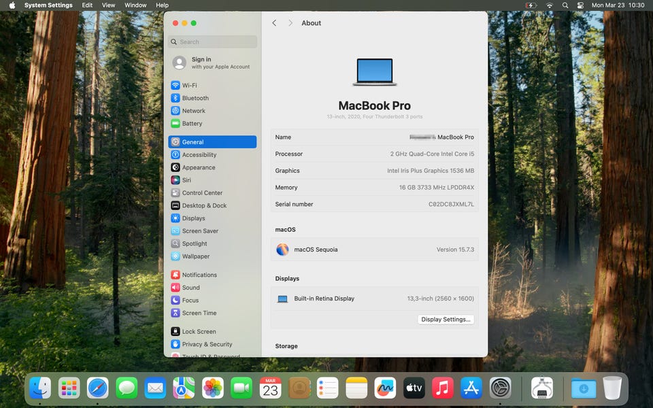This screenshot has width=653, height=408.
Task: Open Control Center from menu bar
Action: [x=580, y=5]
